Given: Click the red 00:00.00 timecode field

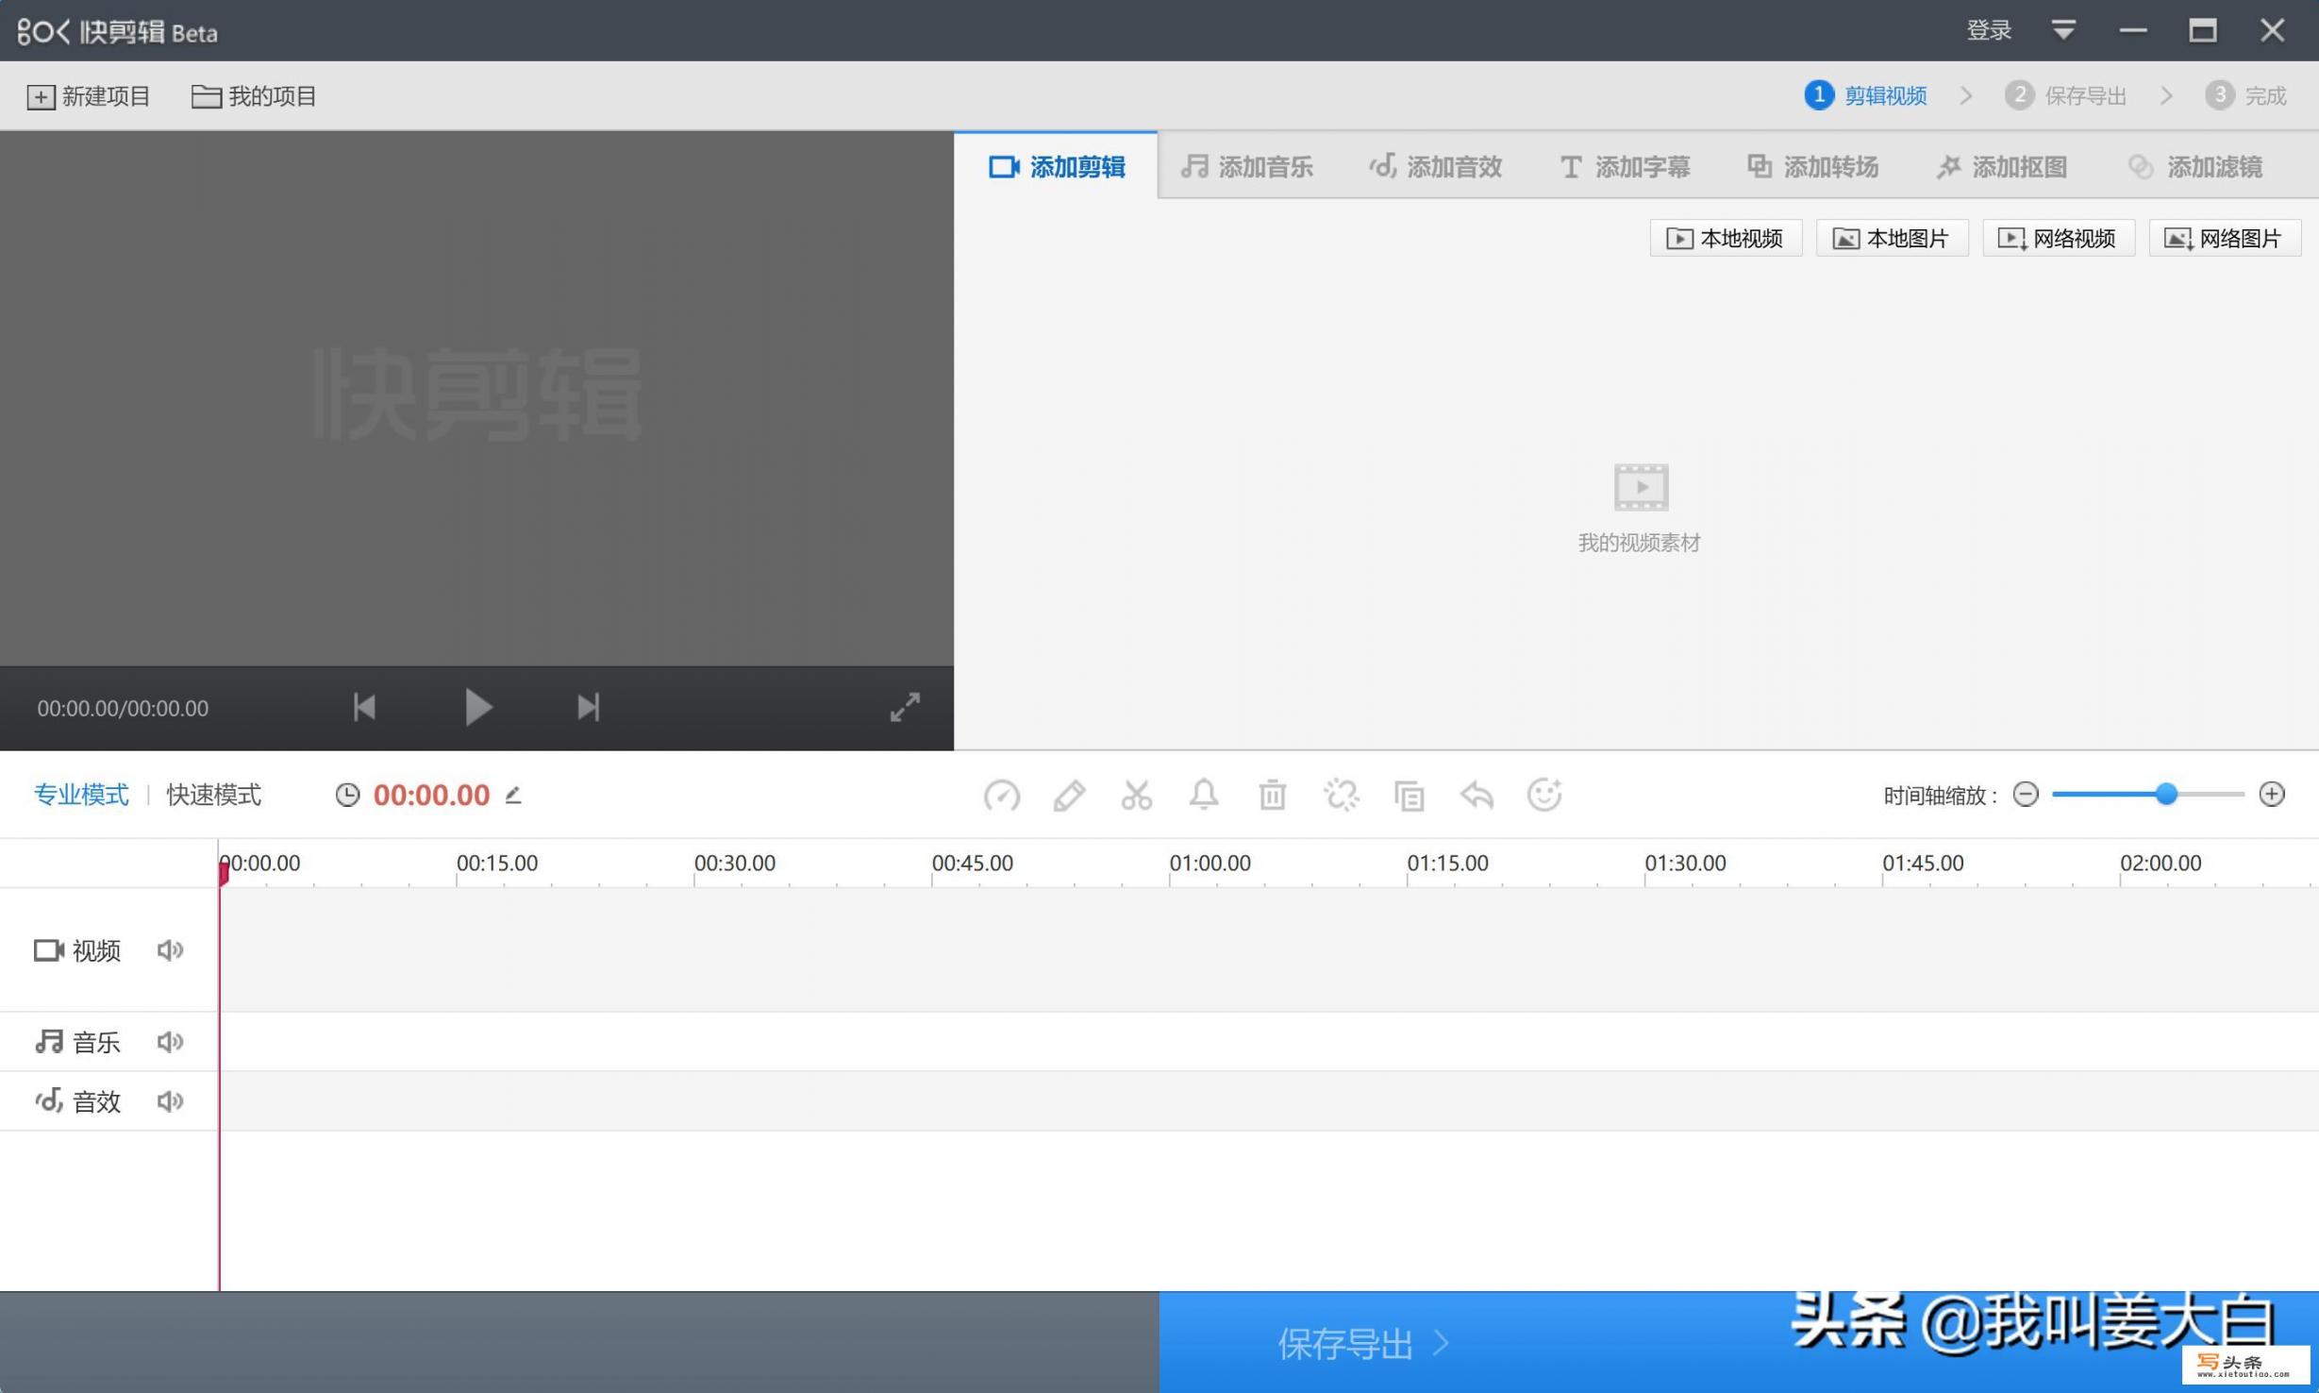Looking at the screenshot, I should pyautogui.click(x=431, y=795).
